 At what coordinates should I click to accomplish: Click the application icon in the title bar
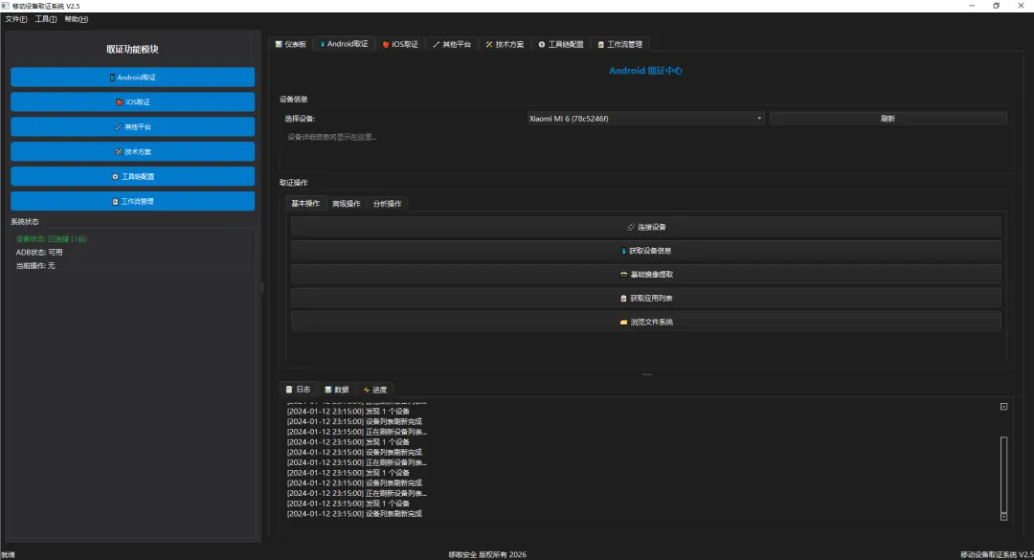tap(6, 6)
